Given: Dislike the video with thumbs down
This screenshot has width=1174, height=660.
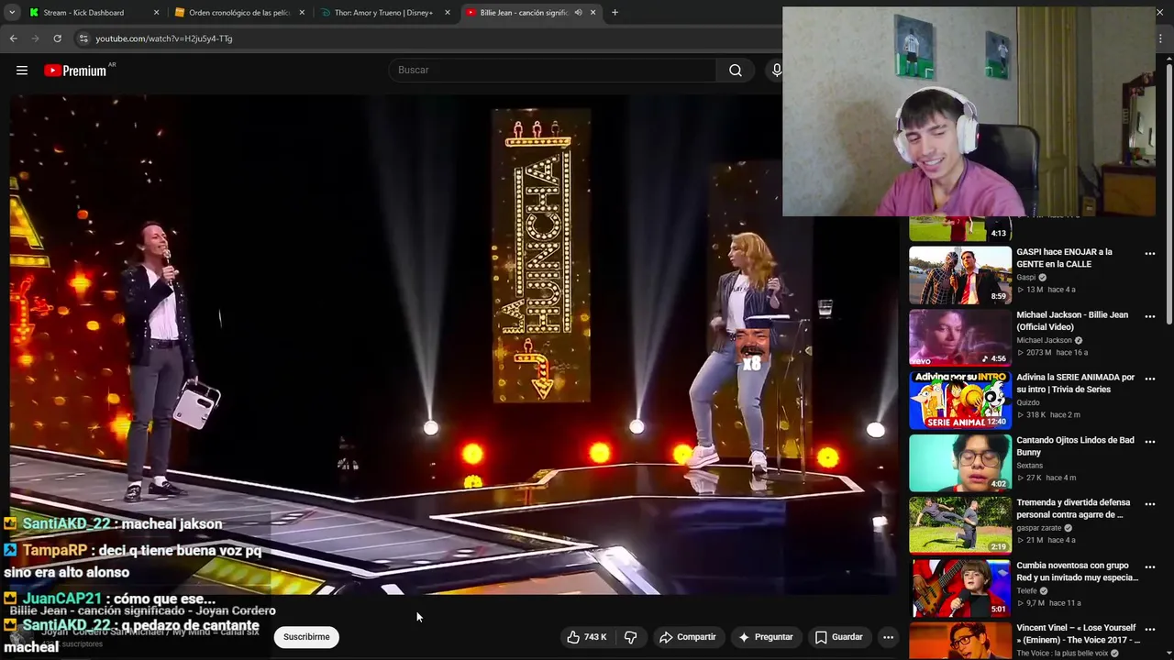Looking at the screenshot, I should [631, 637].
